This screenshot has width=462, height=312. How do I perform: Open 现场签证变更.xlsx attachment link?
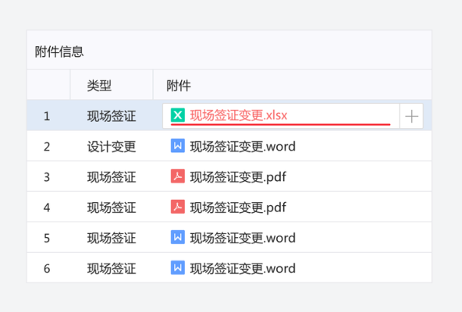point(238,115)
